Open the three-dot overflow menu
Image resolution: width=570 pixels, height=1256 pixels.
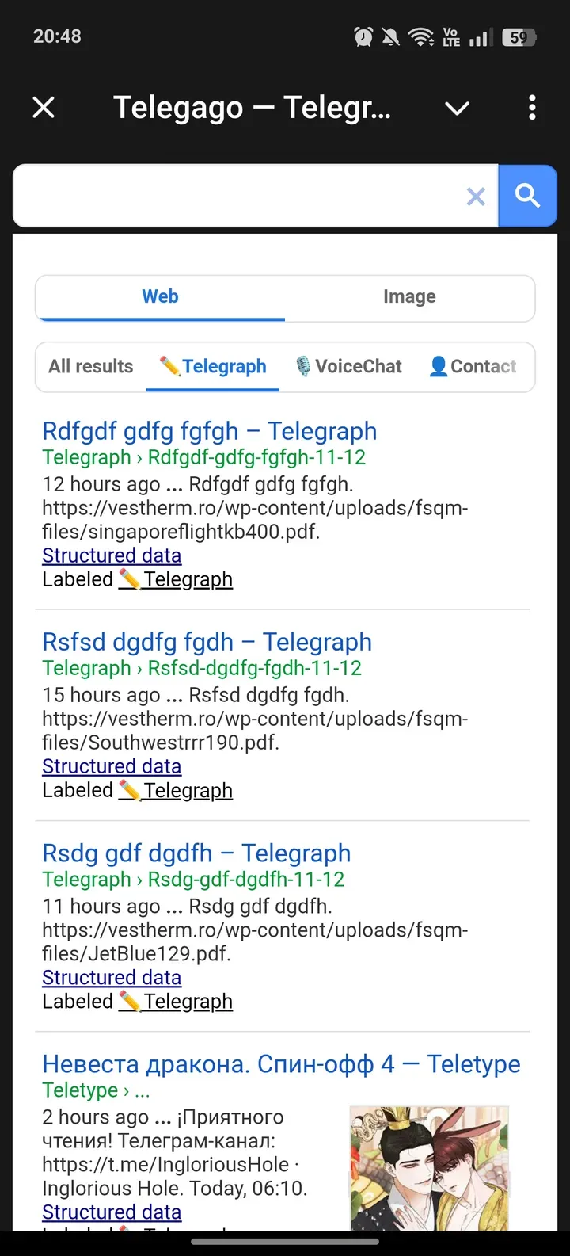(x=531, y=107)
